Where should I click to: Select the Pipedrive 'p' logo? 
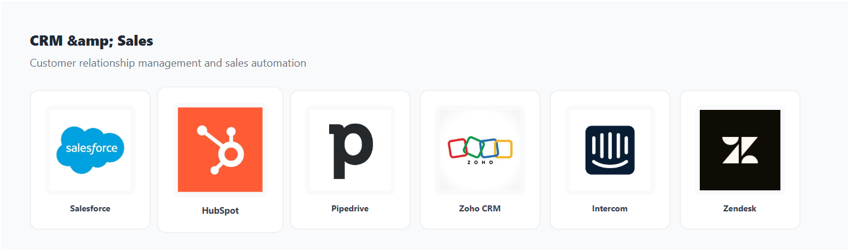(350, 150)
